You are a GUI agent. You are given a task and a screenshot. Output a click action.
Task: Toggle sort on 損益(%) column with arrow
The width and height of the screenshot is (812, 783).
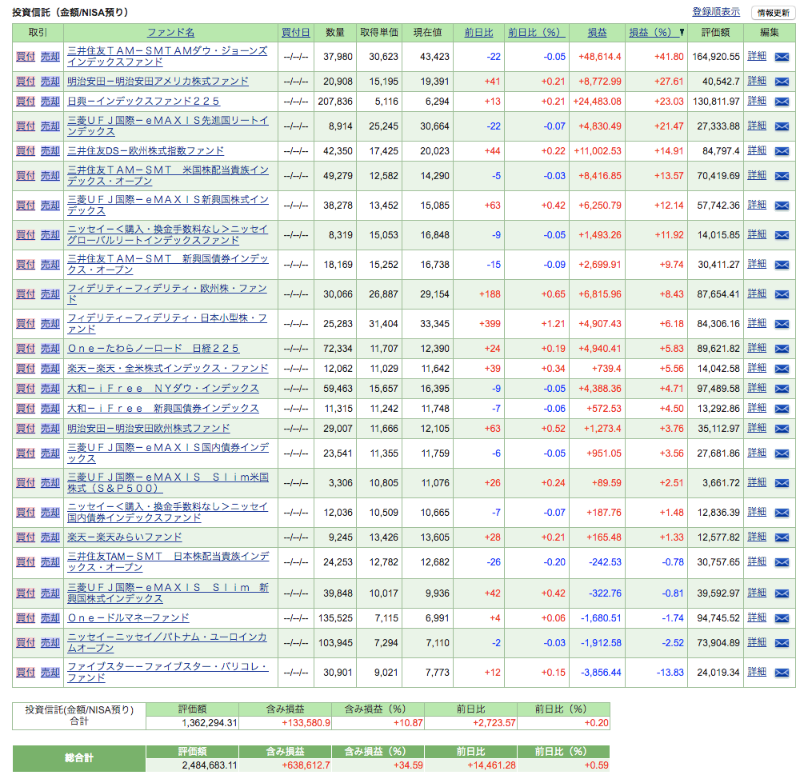click(656, 33)
